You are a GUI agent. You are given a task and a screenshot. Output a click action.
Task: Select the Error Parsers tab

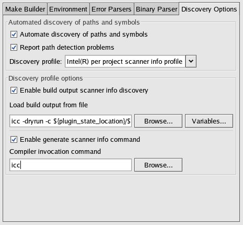click(111, 9)
